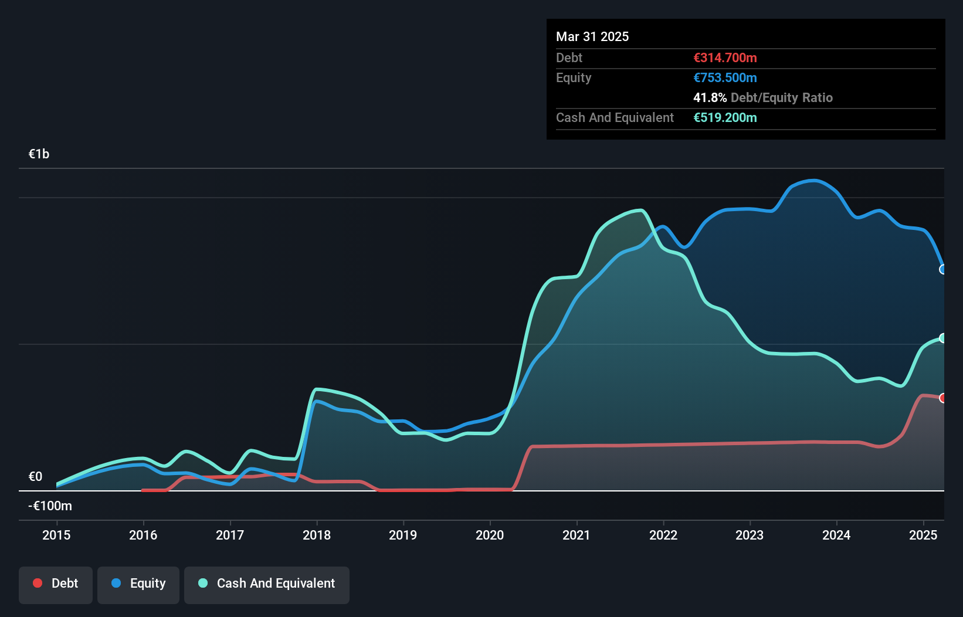Screen dimensions: 963x617
Task: Click the €1b y-axis label
Action: point(39,154)
